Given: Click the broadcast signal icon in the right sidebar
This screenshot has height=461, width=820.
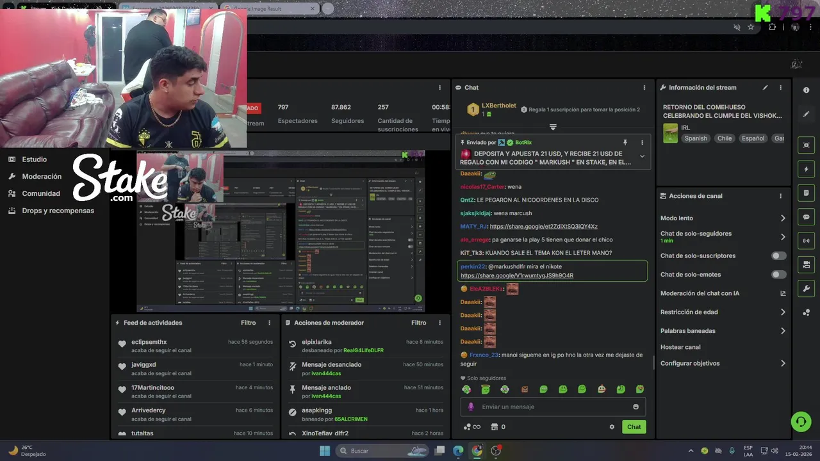Looking at the screenshot, I should point(806,241).
